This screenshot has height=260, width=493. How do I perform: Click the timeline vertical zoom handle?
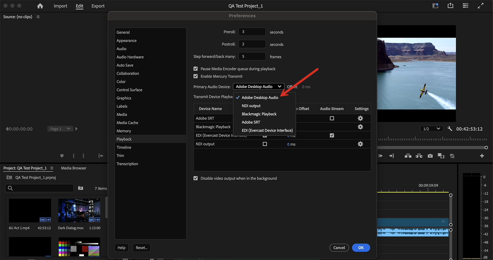coord(451,195)
